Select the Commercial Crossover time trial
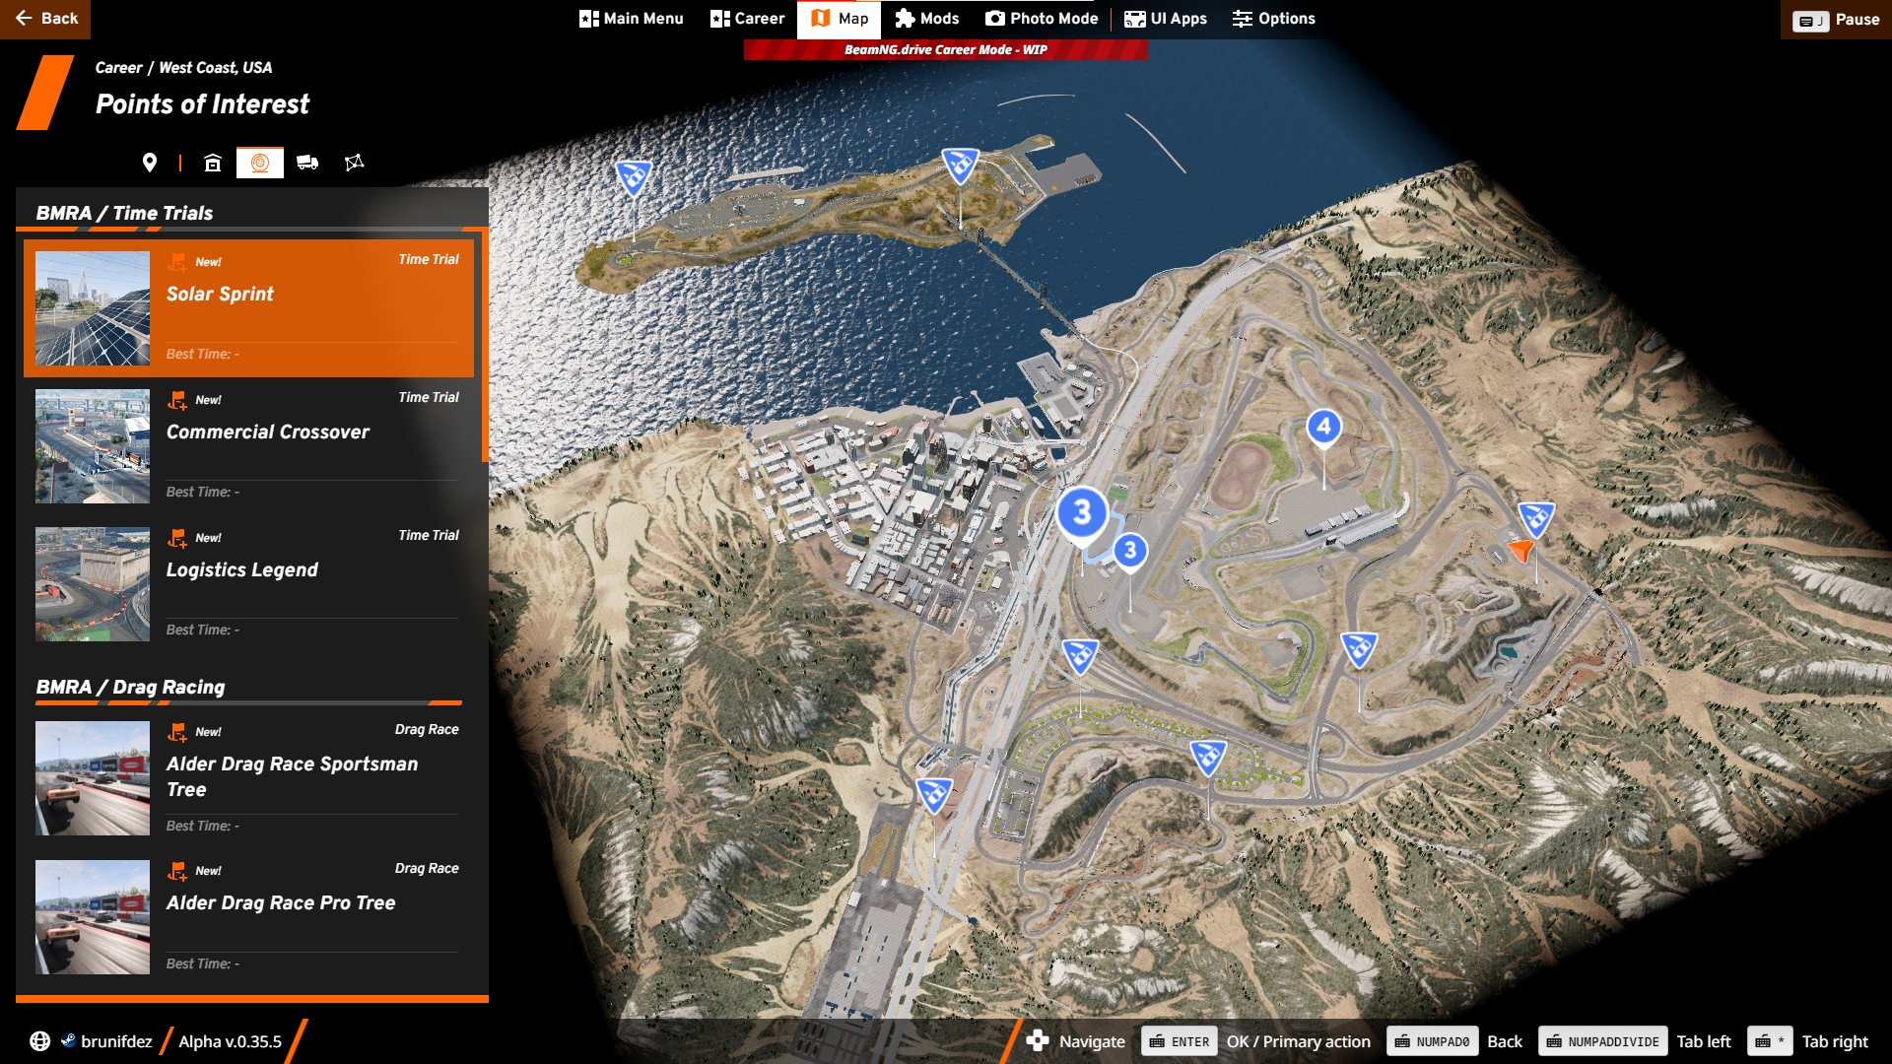This screenshot has width=1892, height=1064. [268, 432]
